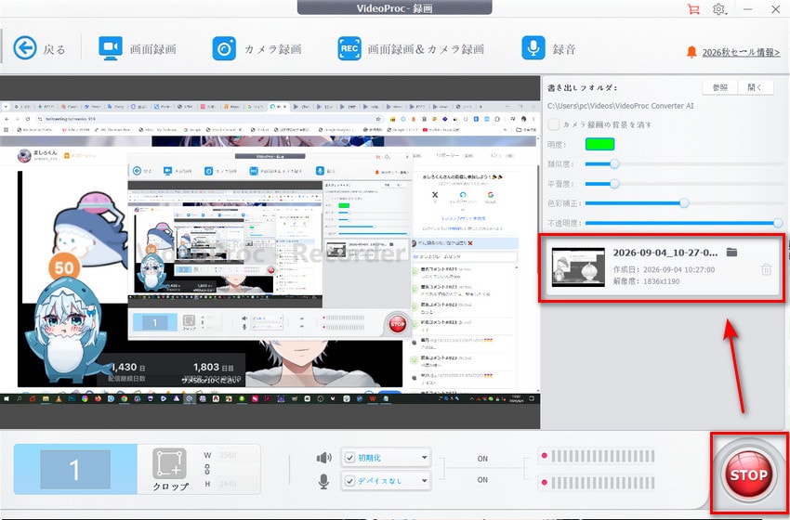Click the H height input field

[238, 484]
